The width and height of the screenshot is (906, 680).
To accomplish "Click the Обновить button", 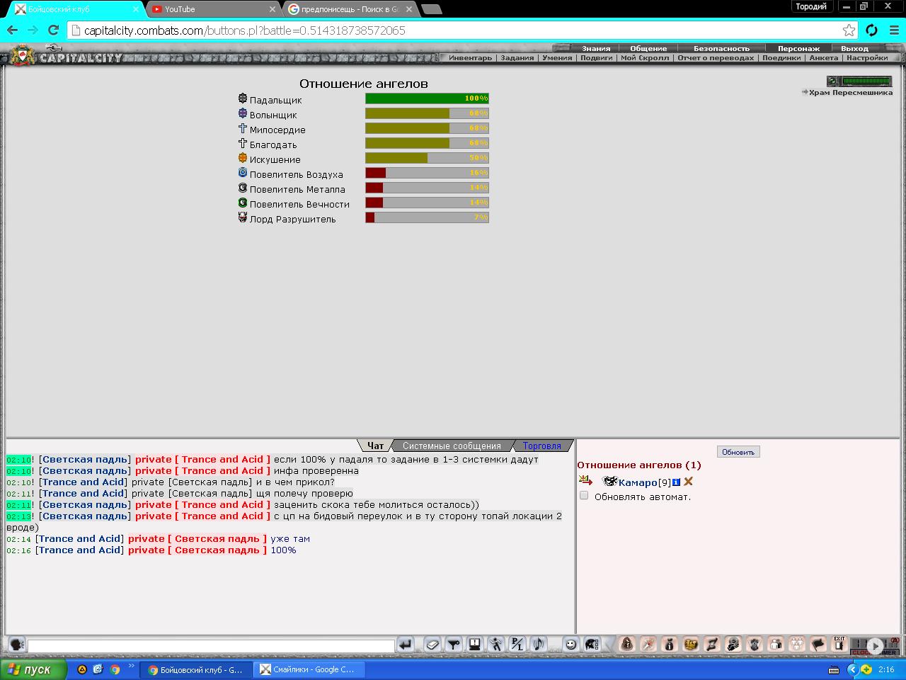I will pyautogui.click(x=738, y=452).
